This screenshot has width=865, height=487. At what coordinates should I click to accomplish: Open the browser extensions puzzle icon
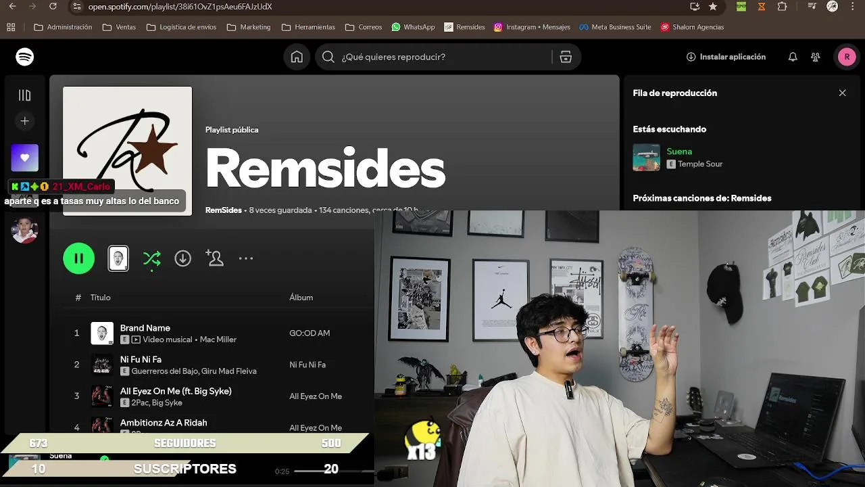point(782,6)
